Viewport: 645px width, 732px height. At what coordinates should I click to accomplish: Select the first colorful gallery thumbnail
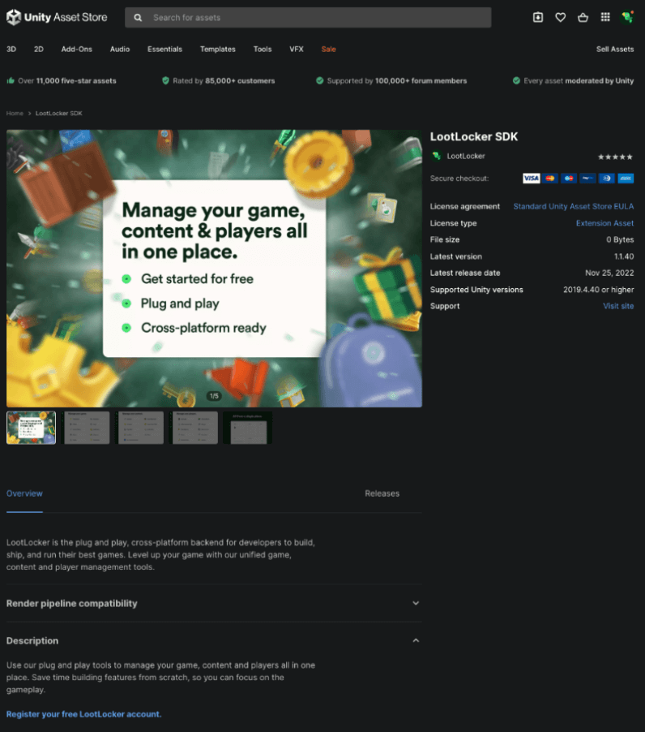click(x=31, y=428)
